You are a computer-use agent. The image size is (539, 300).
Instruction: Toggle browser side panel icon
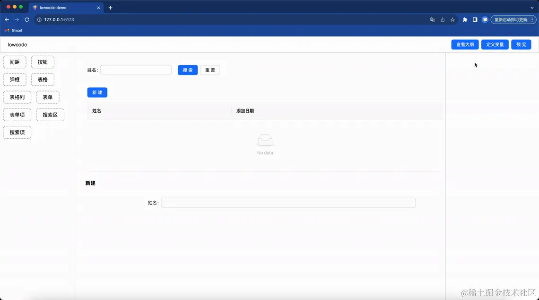[x=475, y=19]
